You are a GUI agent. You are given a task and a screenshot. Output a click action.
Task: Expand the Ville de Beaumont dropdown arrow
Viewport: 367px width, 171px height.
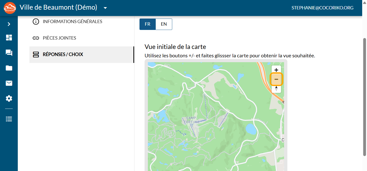[x=105, y=8]
